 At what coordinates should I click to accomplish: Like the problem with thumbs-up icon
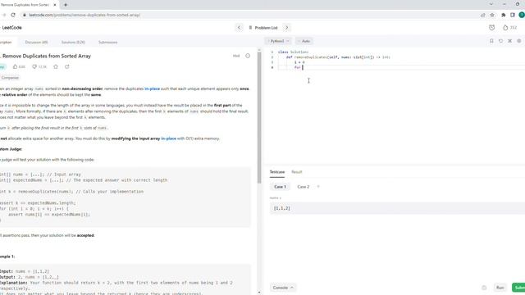pyautogui.click(x=15, y=66)
